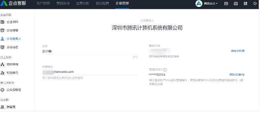The height and width of the screenshot is (118, 260).
Task: Click the email field ending @tencent.com
Action: pyautogui.click(x=90, y=72)
